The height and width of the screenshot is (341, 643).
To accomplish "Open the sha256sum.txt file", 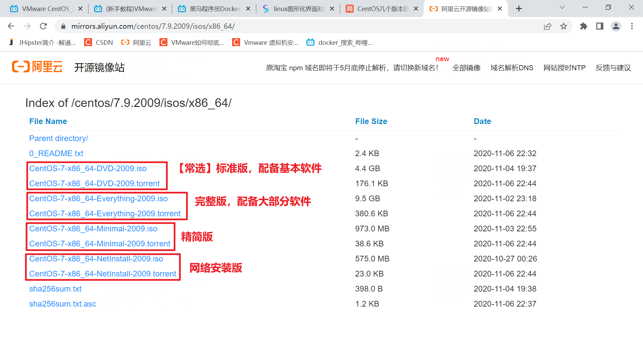I will (55, 289).
